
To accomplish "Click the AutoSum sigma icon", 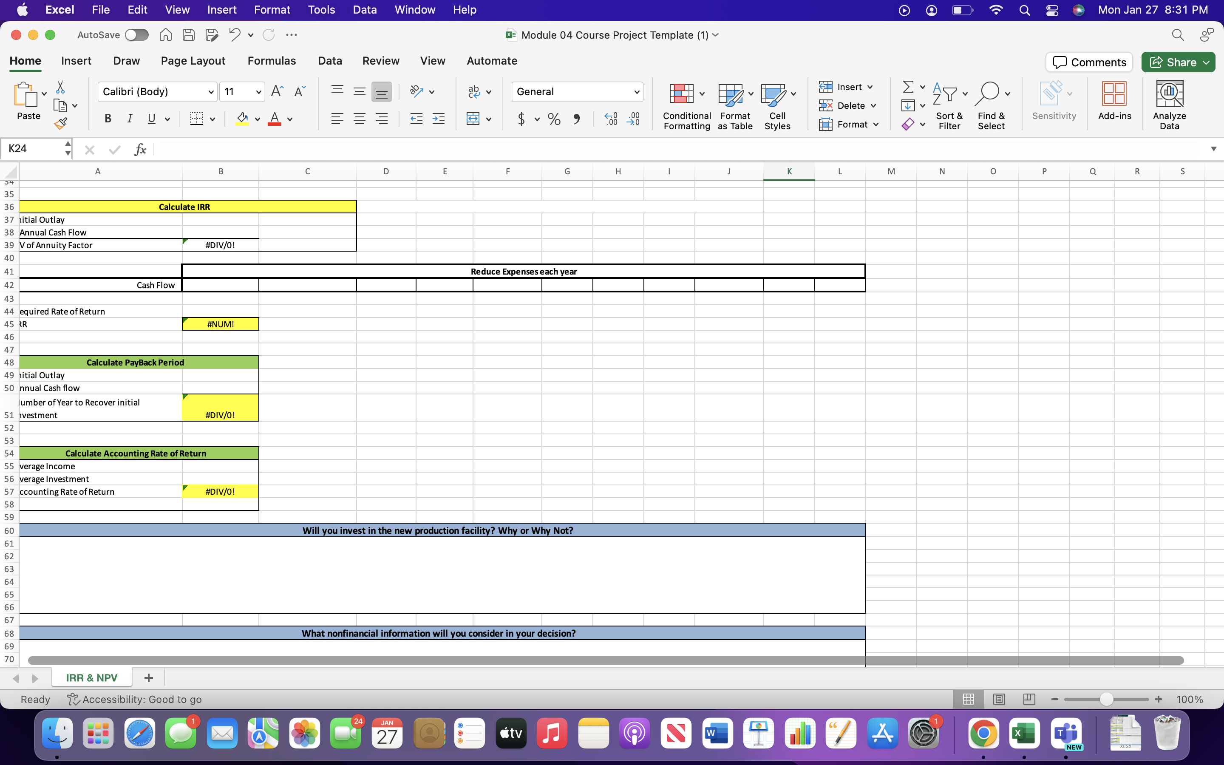I will click(908, 87).
